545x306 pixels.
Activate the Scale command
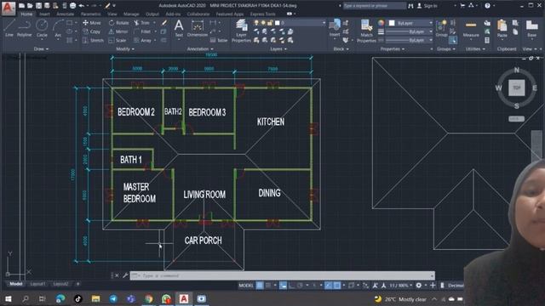pos(118,40)
